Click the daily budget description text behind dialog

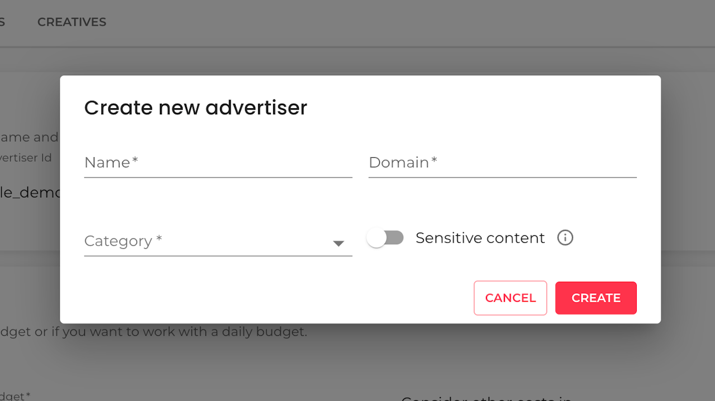[154, 332]
